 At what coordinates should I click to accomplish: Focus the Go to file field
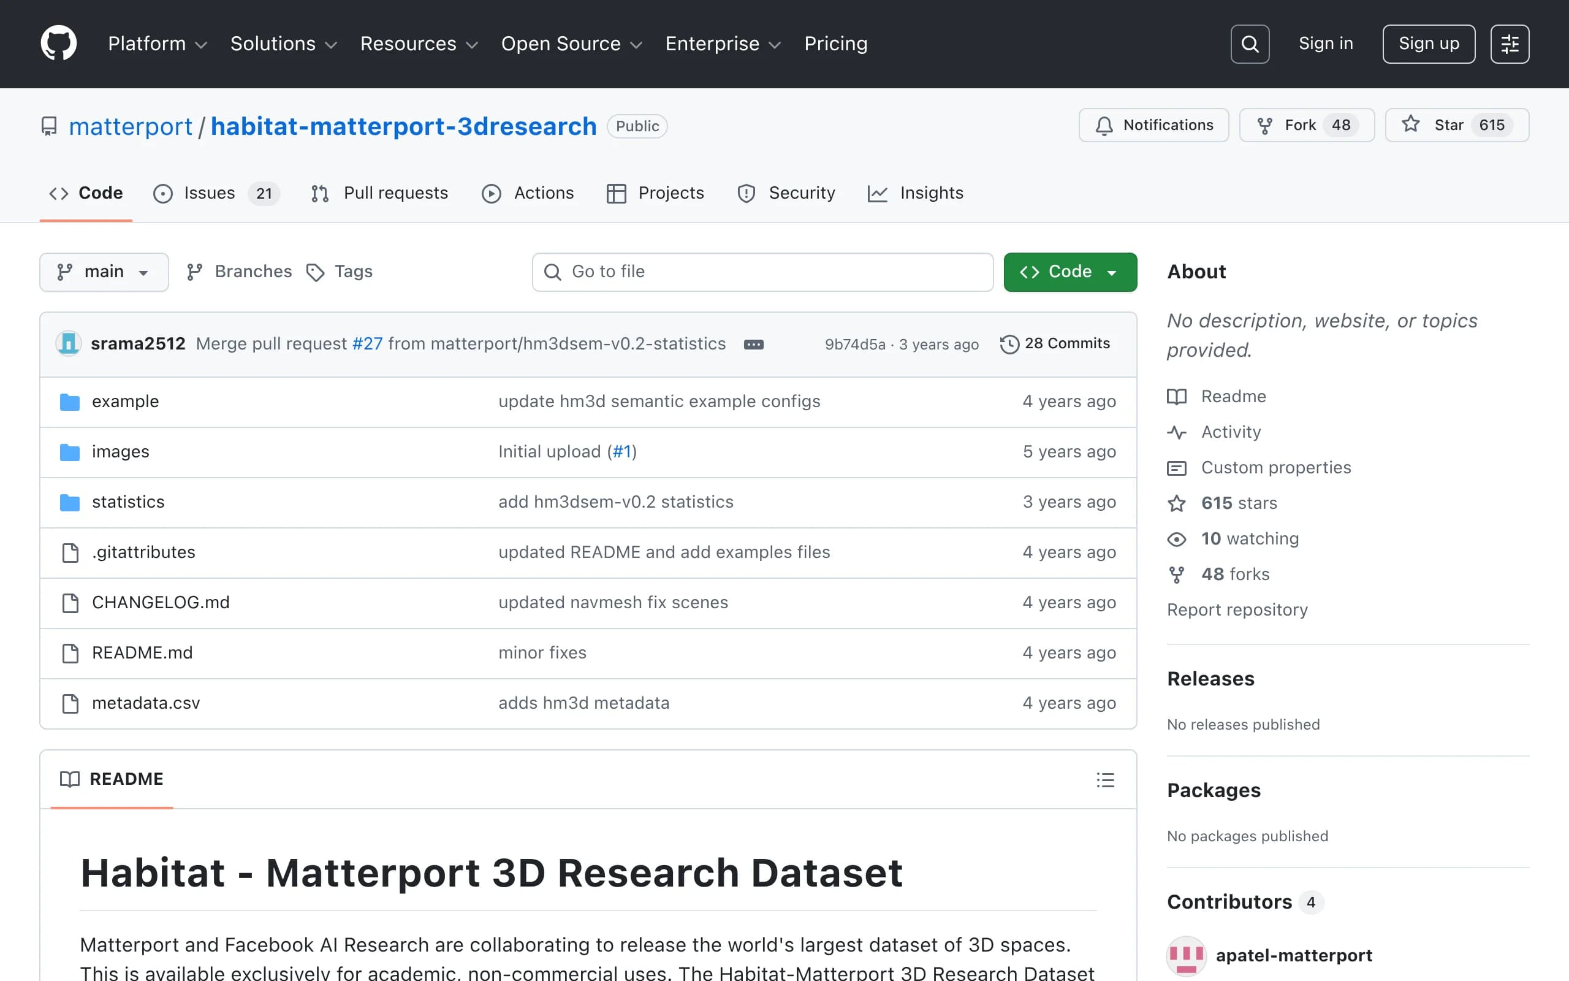(762, 272)
